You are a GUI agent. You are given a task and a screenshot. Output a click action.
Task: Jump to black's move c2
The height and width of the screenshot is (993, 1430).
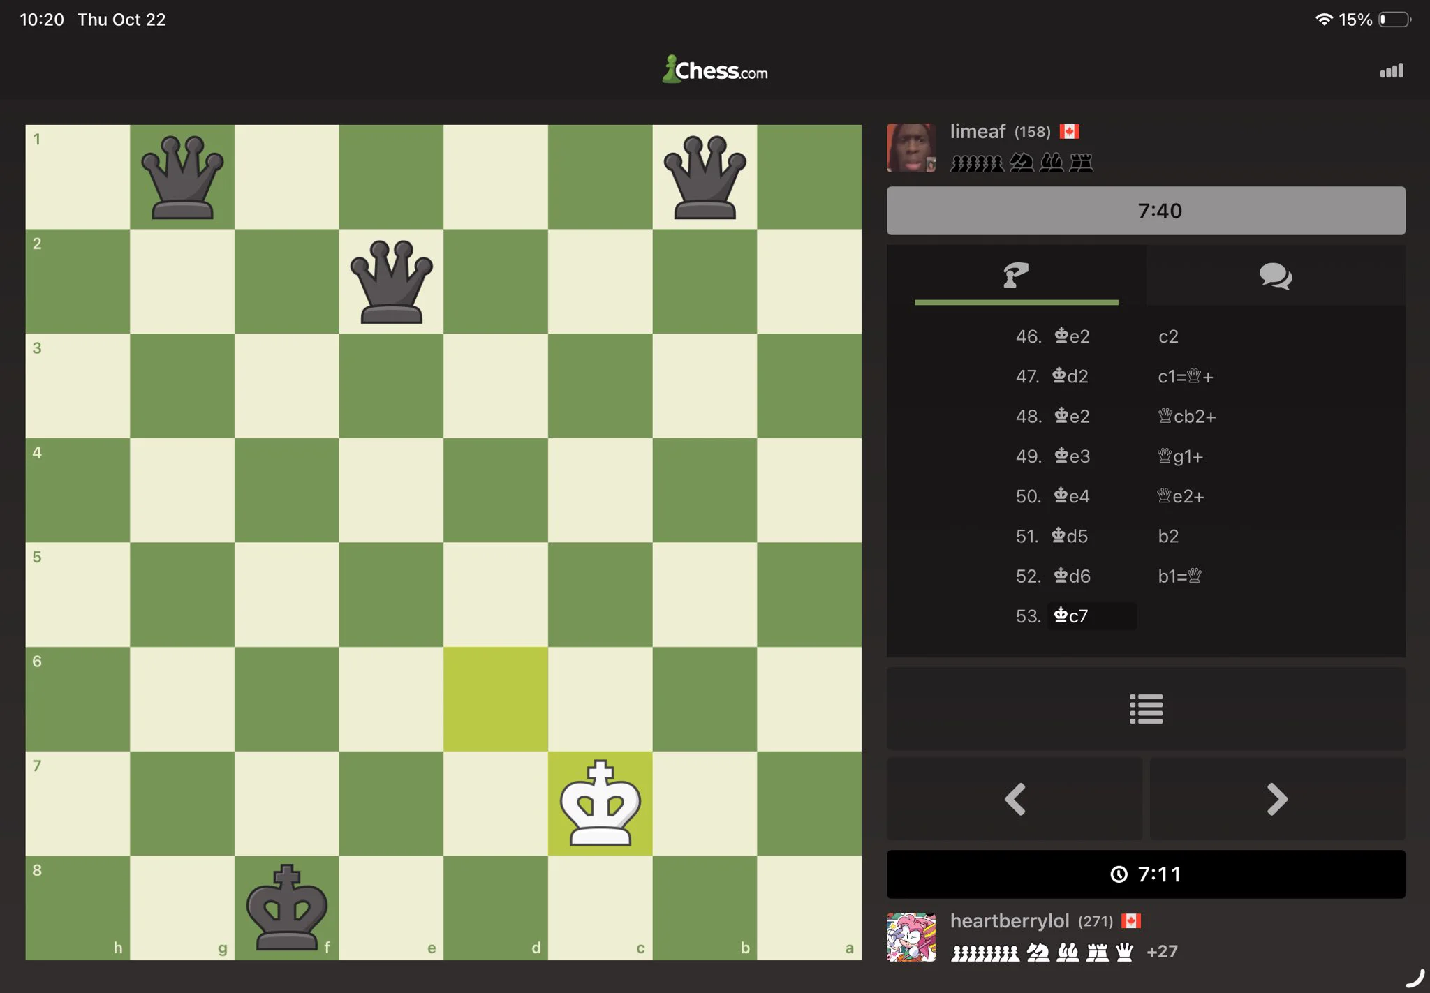[x=1168, y=336]
